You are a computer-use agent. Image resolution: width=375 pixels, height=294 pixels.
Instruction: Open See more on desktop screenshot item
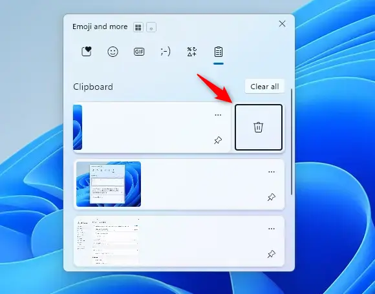click(272, 172)
